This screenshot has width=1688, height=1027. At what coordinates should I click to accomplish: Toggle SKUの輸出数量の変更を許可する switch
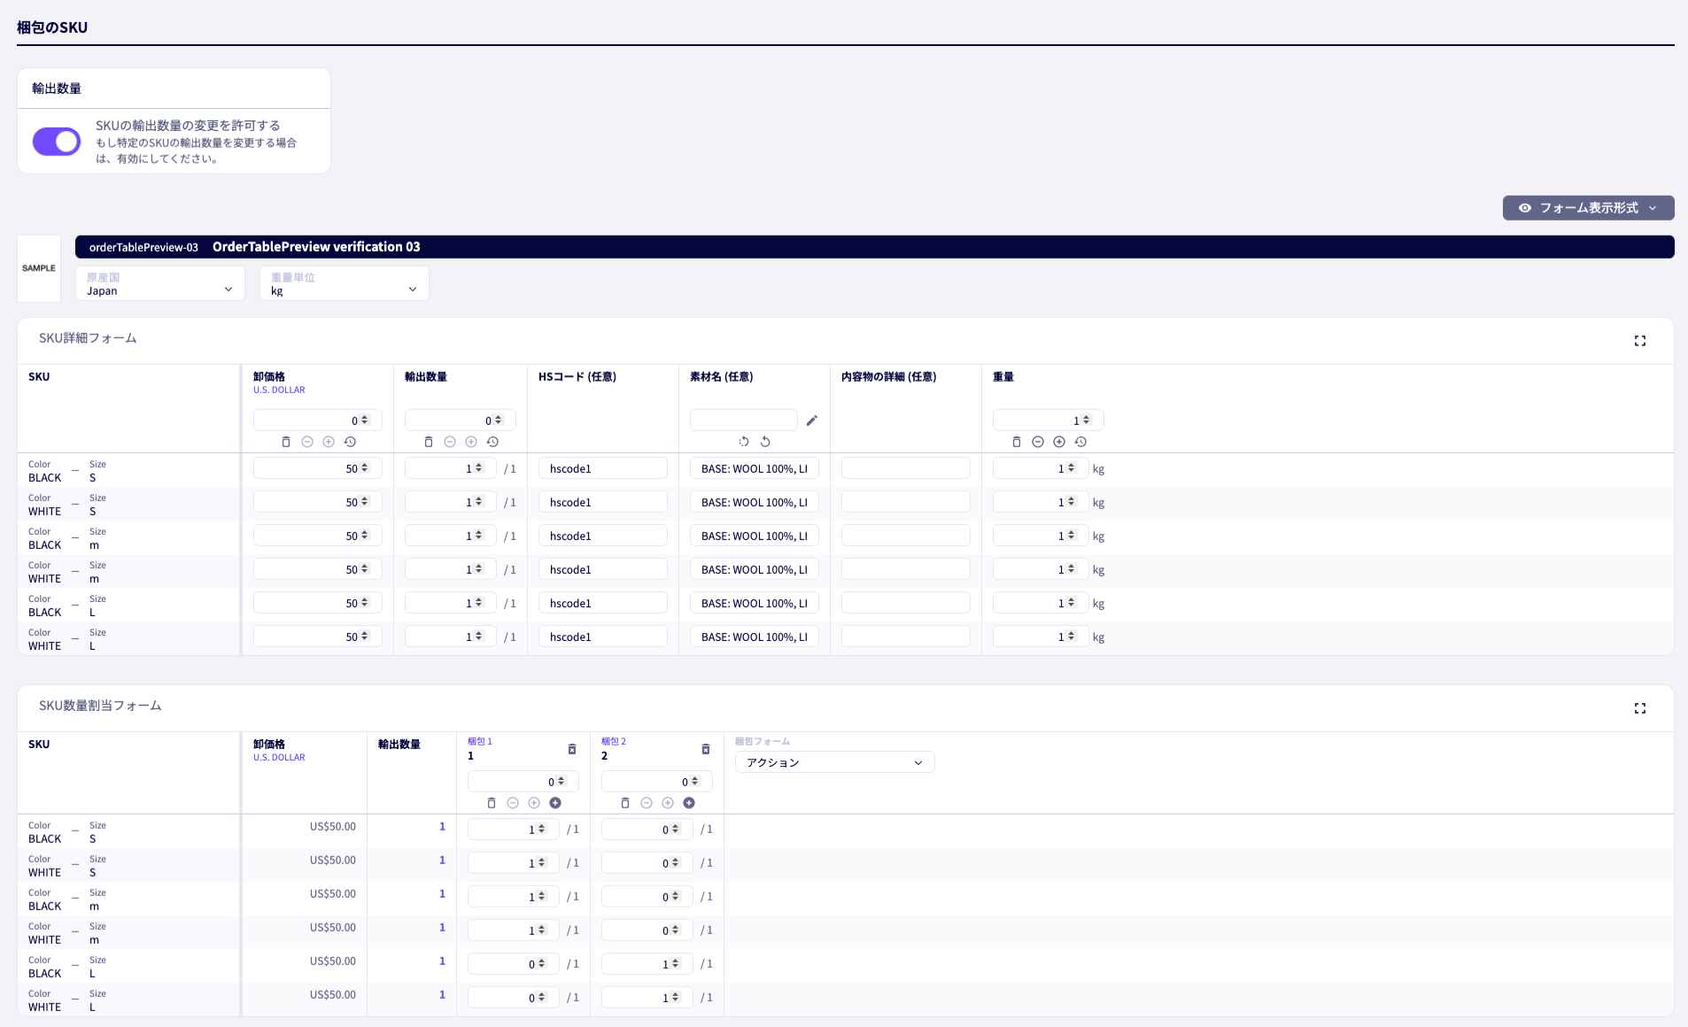57,142
